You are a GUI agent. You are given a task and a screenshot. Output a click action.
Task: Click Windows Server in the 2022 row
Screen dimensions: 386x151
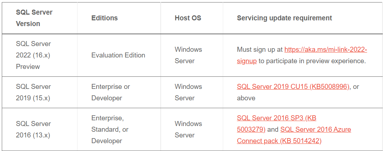click(x=188, y=55)
